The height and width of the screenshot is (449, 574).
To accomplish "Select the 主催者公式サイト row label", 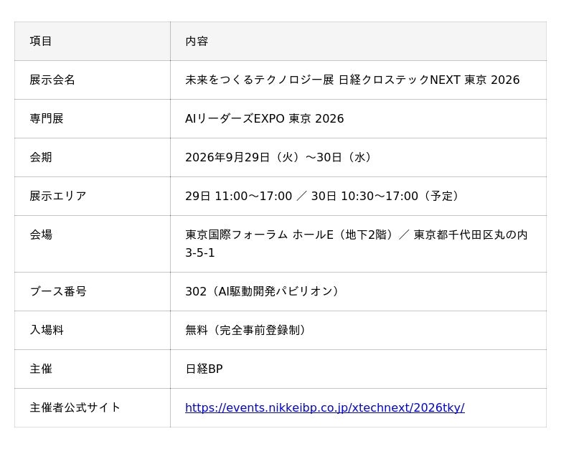I will coord(75,407).
